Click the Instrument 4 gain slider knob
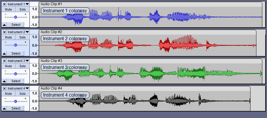267x118 pixels. point(16,101)
